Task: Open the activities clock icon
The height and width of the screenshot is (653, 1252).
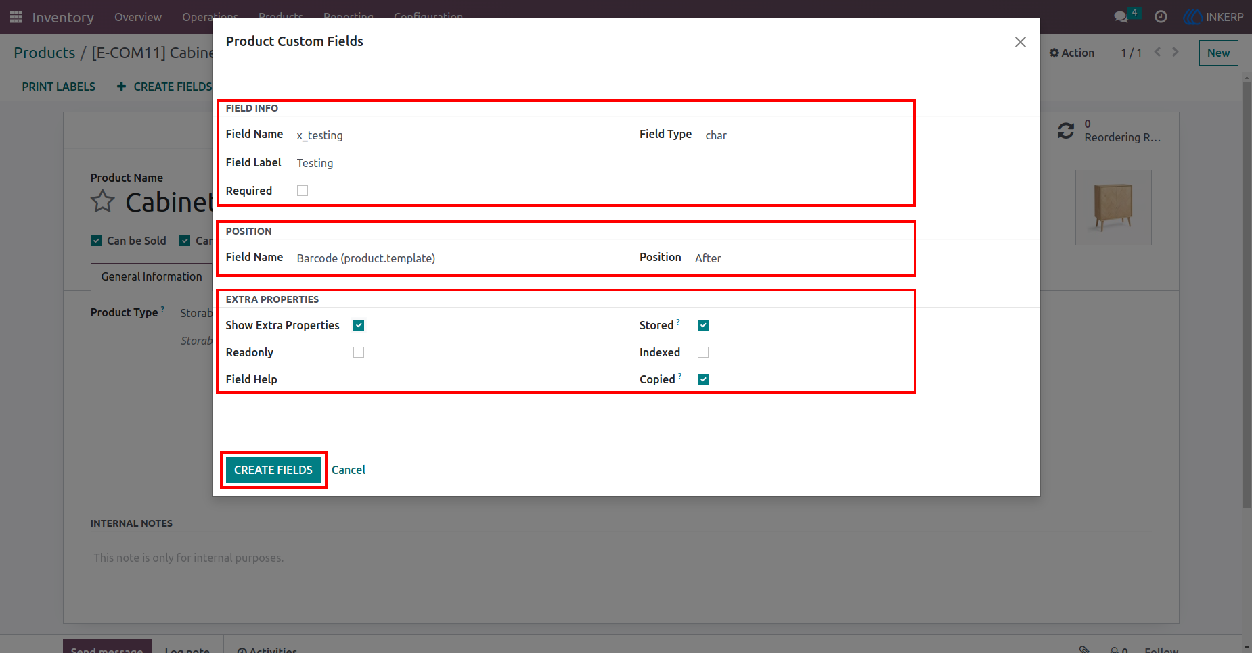Action: (x=1161, y=17)
